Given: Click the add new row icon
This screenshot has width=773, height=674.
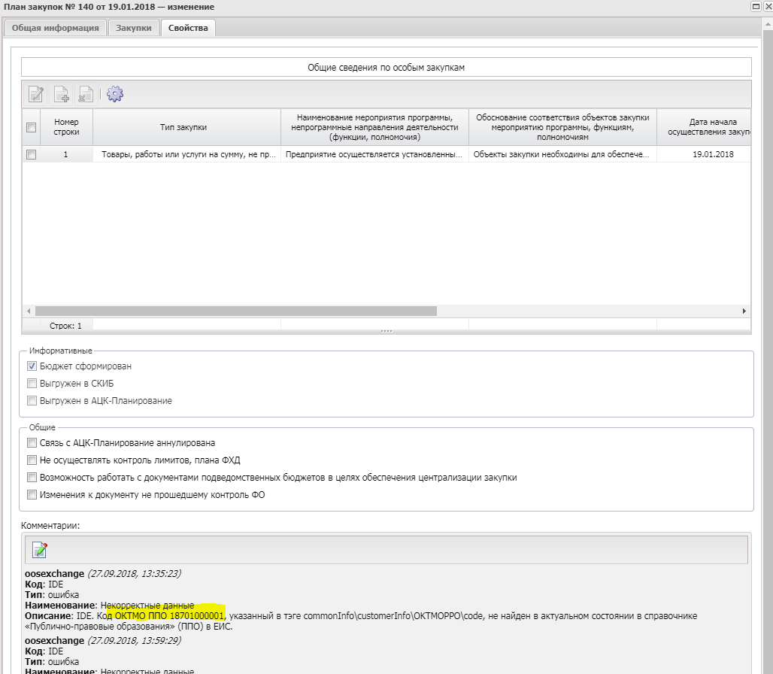Looking at the screenshot, I should pos(61,94).
